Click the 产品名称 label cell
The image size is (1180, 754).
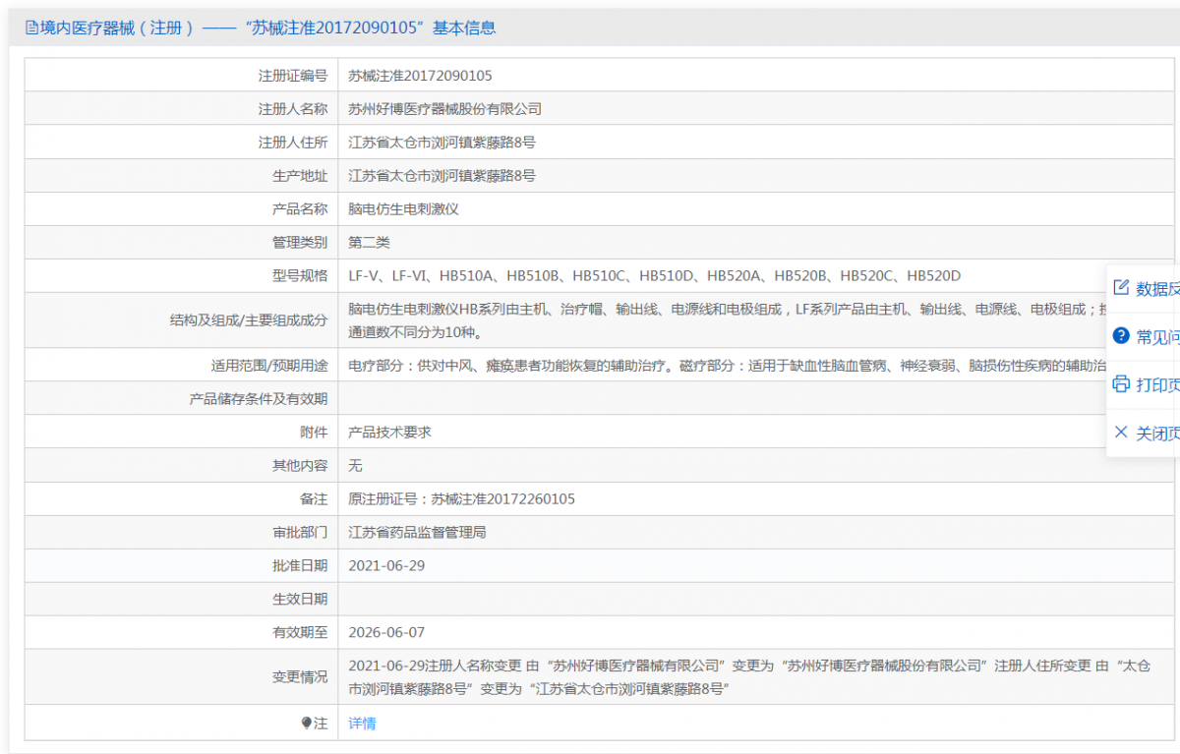click(x=182, y=209)
